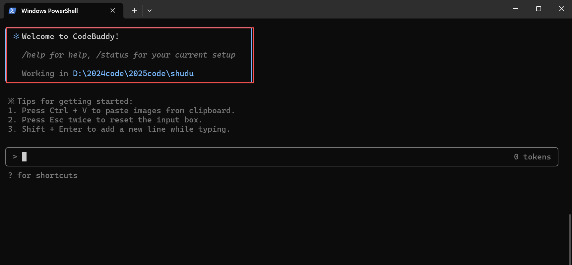
Task: Click the /help command hint text
Action: click(x=33, y=55)
